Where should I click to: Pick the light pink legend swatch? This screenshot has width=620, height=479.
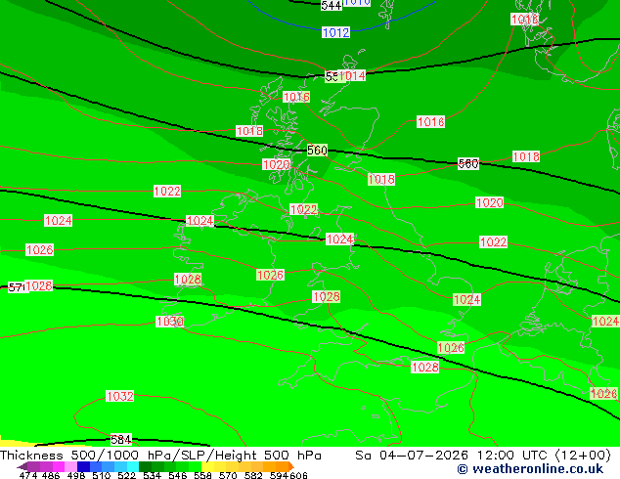(x=70, y=466)
